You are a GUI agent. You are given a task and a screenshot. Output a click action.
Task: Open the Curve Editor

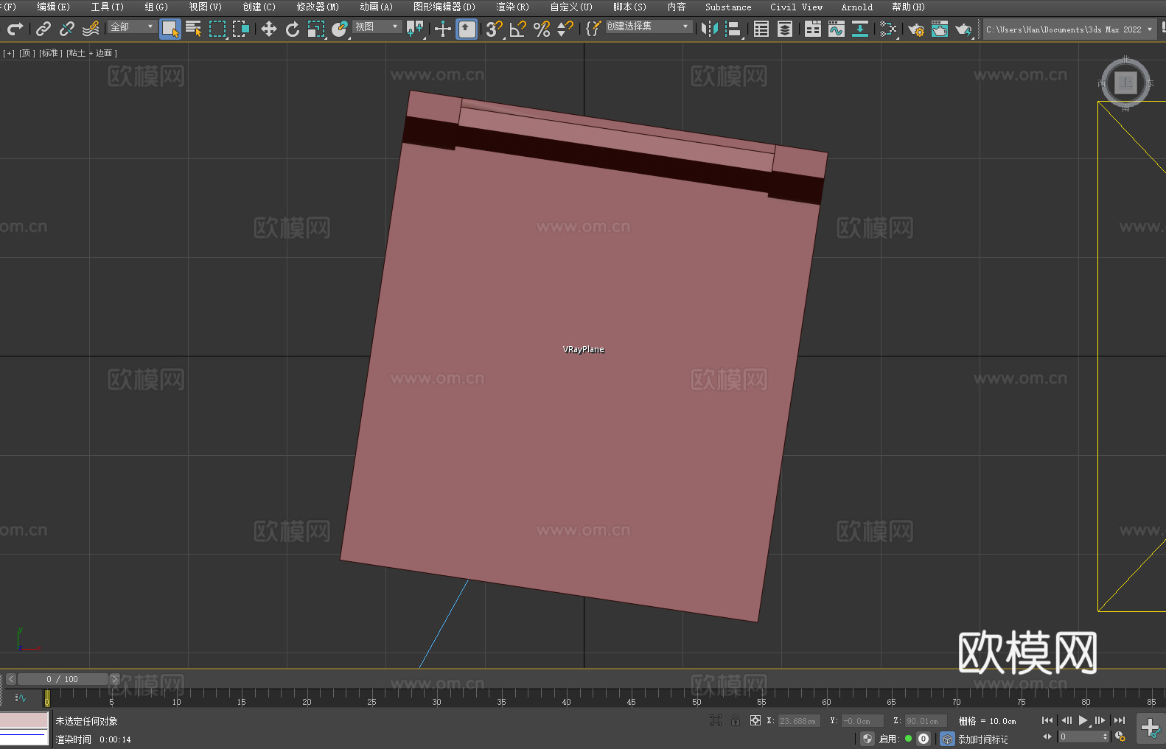(837, 29)
